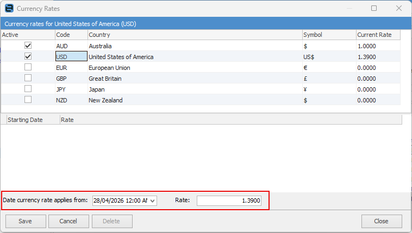This screenshot has height=233, width=412.
Task: Close the Currency Rates window with X
Action: pyautogui.click(x=399, y=8)
